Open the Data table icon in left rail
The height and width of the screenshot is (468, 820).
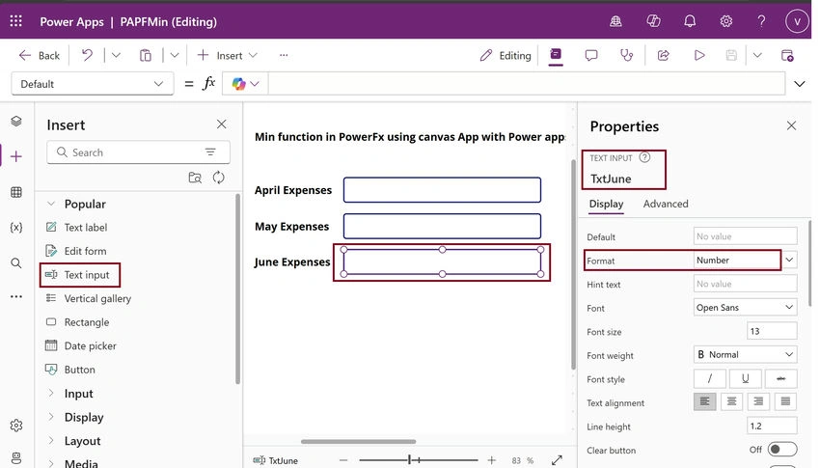click(16, 192)
